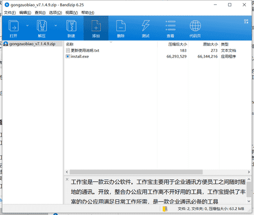Image resolution: width=254 pixels, height=215 pixels.
Task: Click the archive icon in status bar
Action: coord(165,209)
